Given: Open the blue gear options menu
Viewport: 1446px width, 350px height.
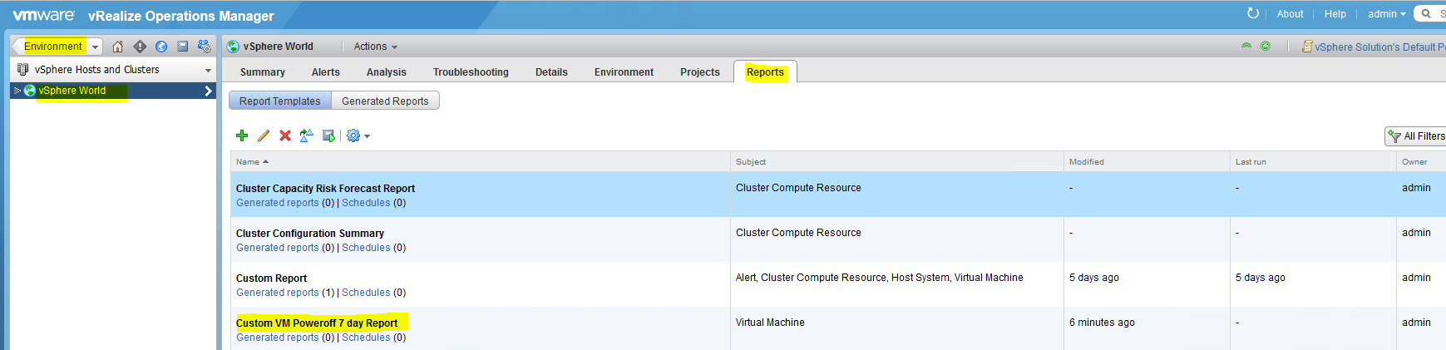Looking at the screenshot, I should click(358, 136).
